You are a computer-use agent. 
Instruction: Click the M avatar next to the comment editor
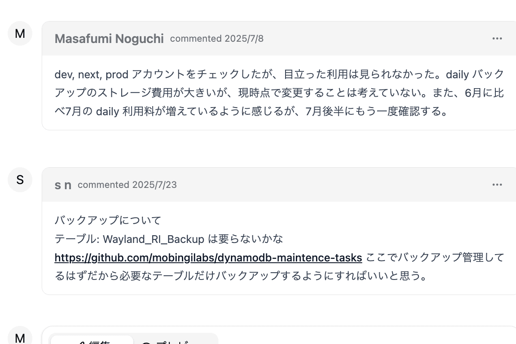click(20, 338)
